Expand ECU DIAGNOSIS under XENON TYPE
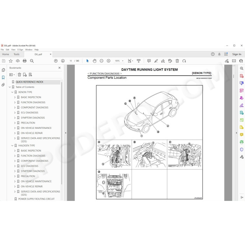This screenshot has width=245, height=245. pos(15,112)
